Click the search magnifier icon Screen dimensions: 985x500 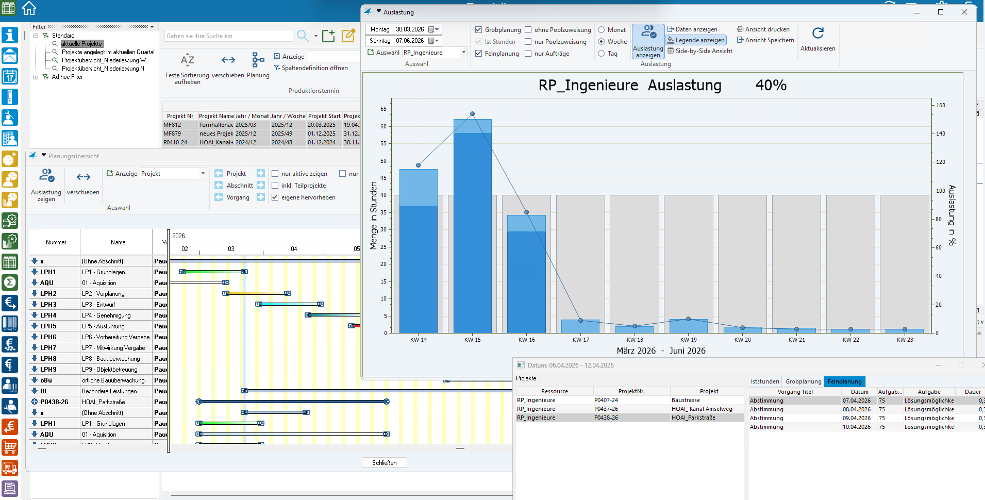coord(303,36)
